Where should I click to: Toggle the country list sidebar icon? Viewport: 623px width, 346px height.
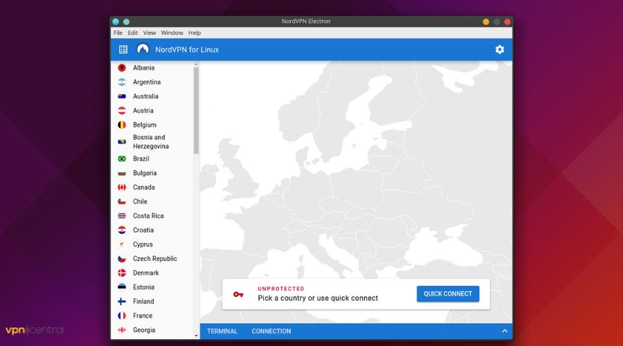[x=123, y=50]
